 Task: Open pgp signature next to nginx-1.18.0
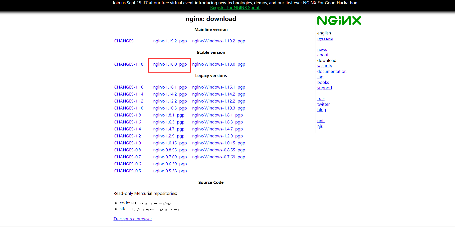click(x=183, y=64)
